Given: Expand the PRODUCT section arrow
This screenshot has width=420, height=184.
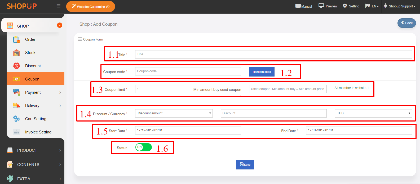Looking at the screenshot, I should tap(60, 150).
